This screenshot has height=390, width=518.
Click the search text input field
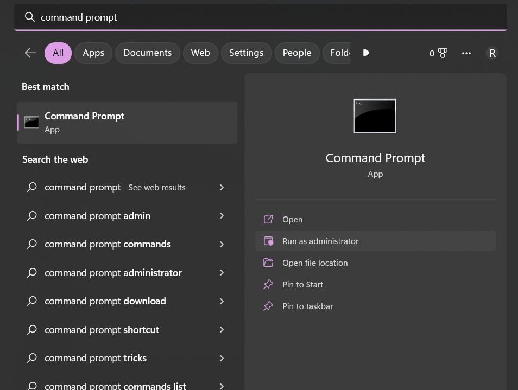click(260, 17)
